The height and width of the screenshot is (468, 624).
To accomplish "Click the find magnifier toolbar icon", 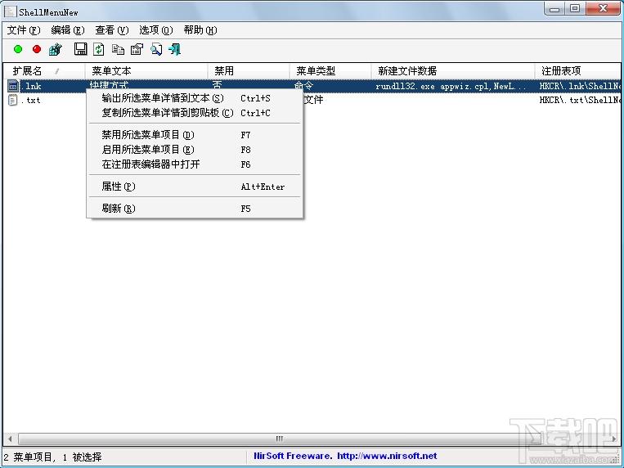I will pos(156,49).
